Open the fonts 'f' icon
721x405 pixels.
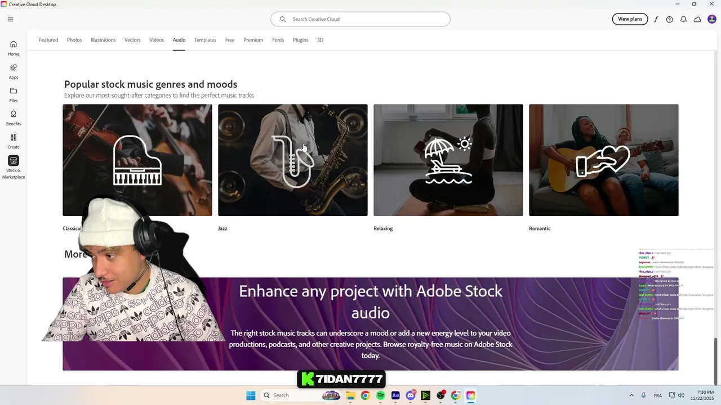656,19
